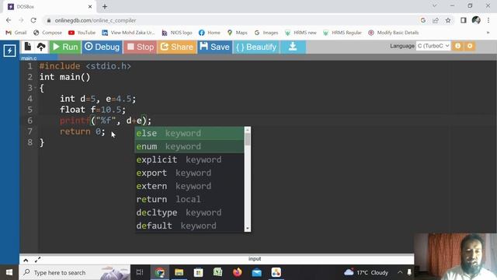
Task: Click the autocomplete scrollbar down arrow
Action: point(248,228)
